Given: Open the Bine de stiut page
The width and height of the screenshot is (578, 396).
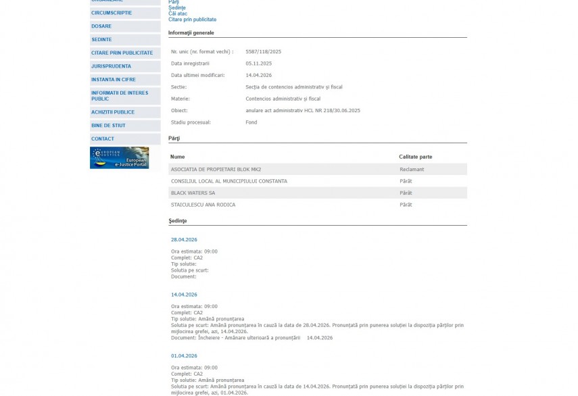Looking at the screenshot, I should tap(108, 126).
